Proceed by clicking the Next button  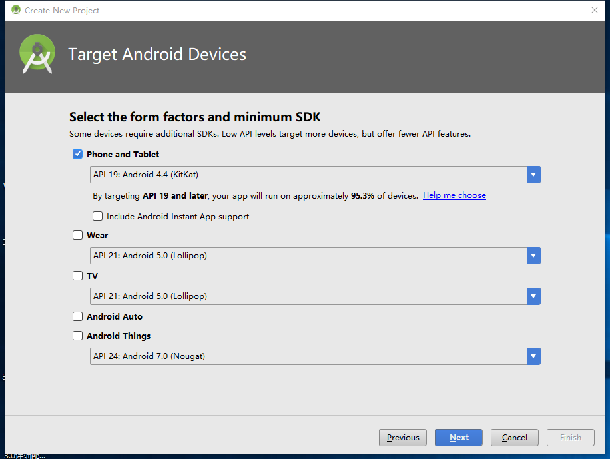tap(459, 438)
